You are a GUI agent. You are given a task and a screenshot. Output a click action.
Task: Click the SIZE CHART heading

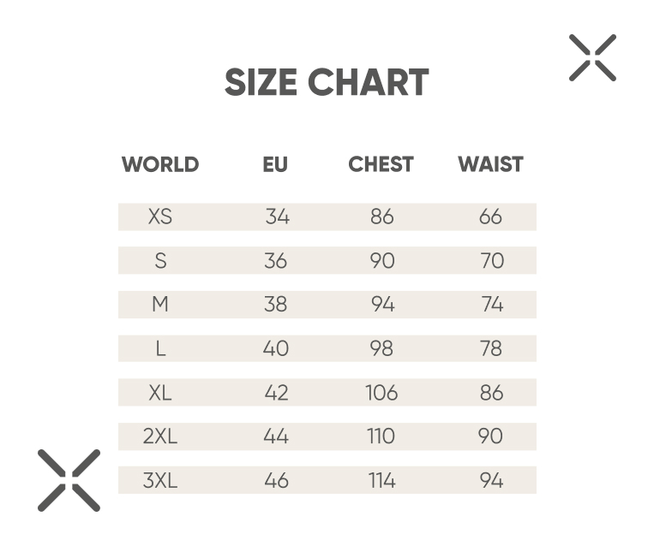[x=327, y=82]
